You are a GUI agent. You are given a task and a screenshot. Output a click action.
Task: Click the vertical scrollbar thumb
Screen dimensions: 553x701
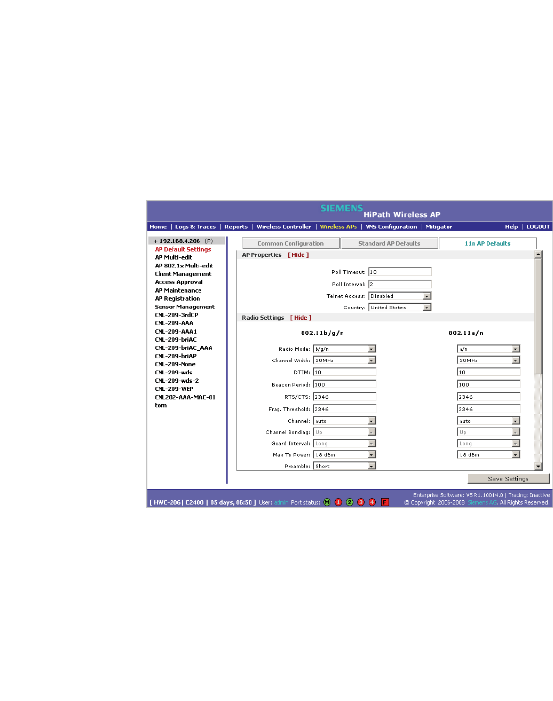pos(539,317)
